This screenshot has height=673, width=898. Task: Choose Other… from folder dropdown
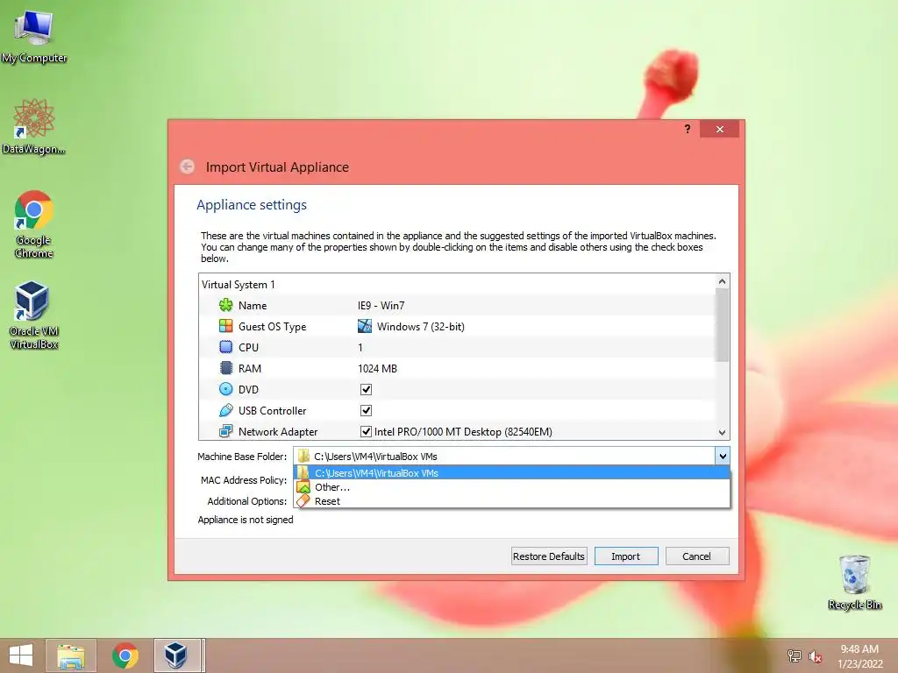(x=511, y=487)
